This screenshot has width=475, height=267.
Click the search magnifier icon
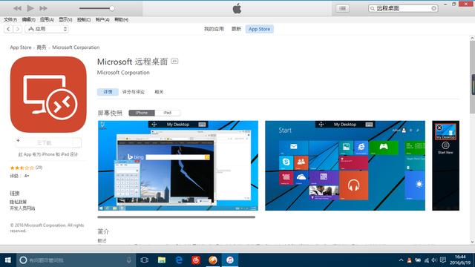(373, 8)
